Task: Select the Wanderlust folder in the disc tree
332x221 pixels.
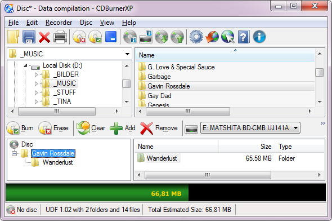Action: pos(57,162)
